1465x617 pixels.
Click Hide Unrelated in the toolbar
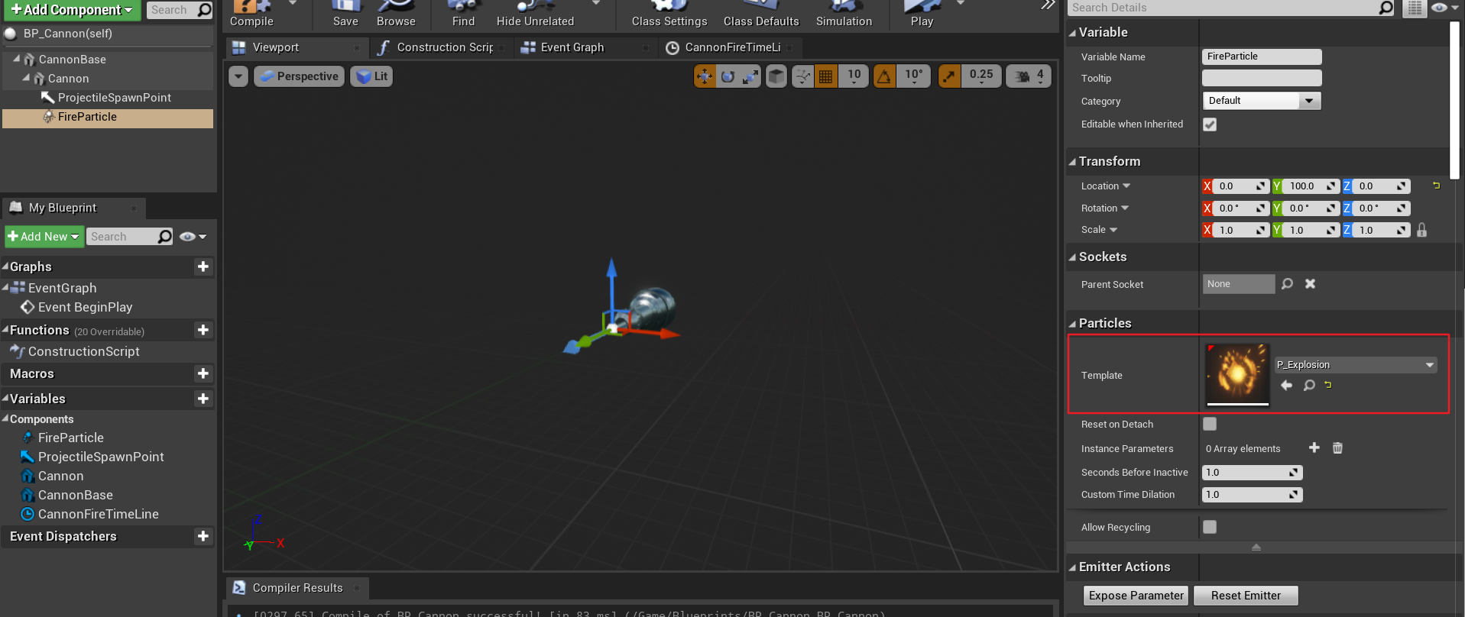coord(535,15)
